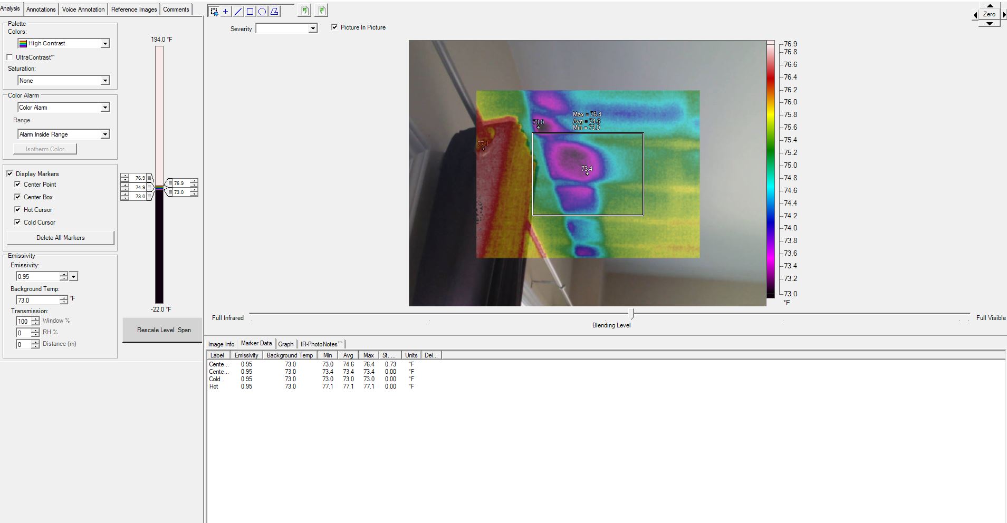Grab the grip handle beside right-side 73.0 alarm
1007x523 pixels.
tap(170, 192)
